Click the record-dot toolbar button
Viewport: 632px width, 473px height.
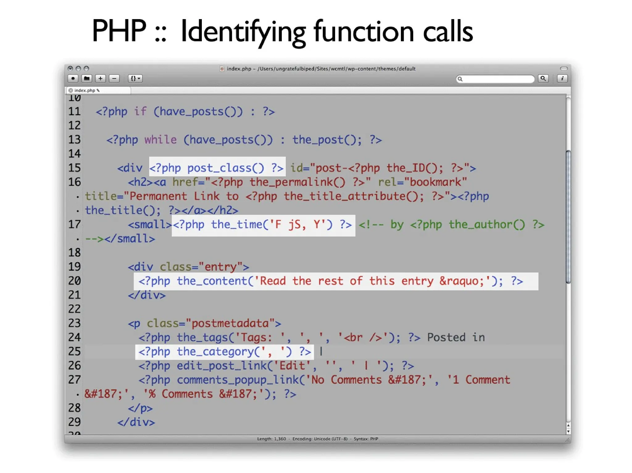coord(73,79)
